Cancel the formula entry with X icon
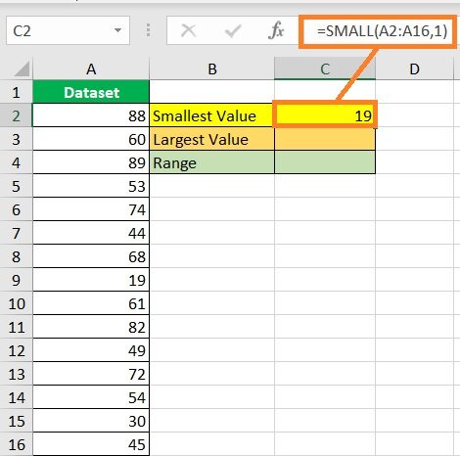The width and height of the screenshot is (460, 456). pyautogui.click(x=188, y=31)
